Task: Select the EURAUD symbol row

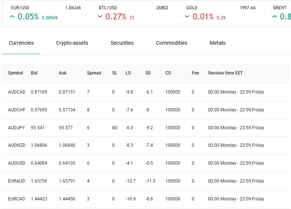Action: 146,181
